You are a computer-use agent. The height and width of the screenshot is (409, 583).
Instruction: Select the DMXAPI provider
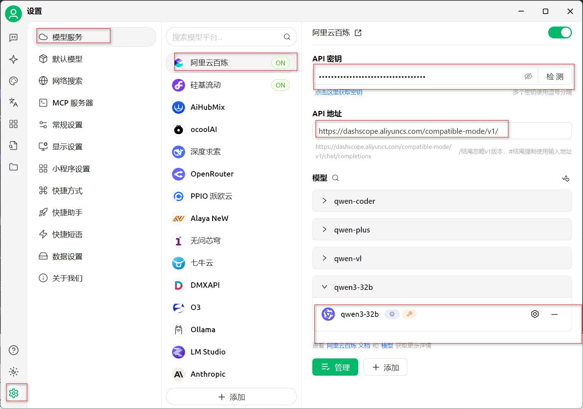231,285
